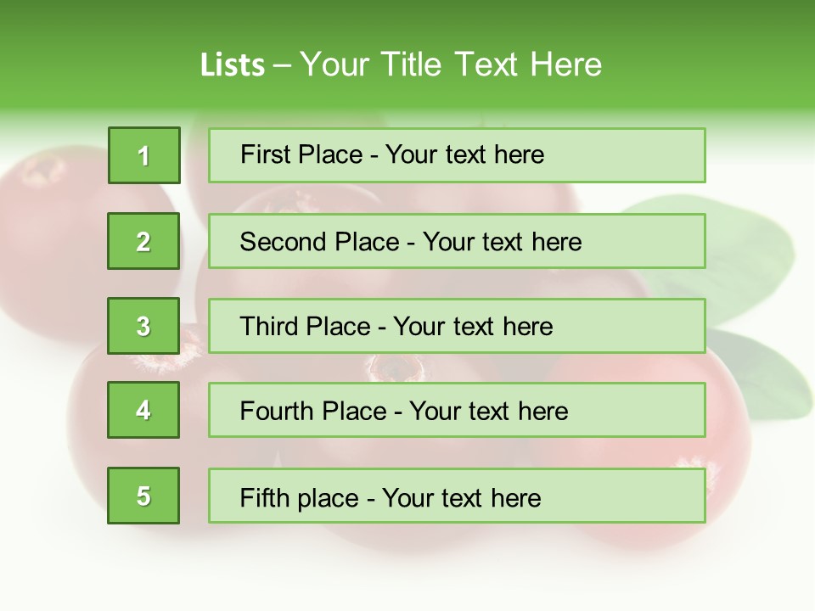Click the green number 1 box

[x=144, y=155]
